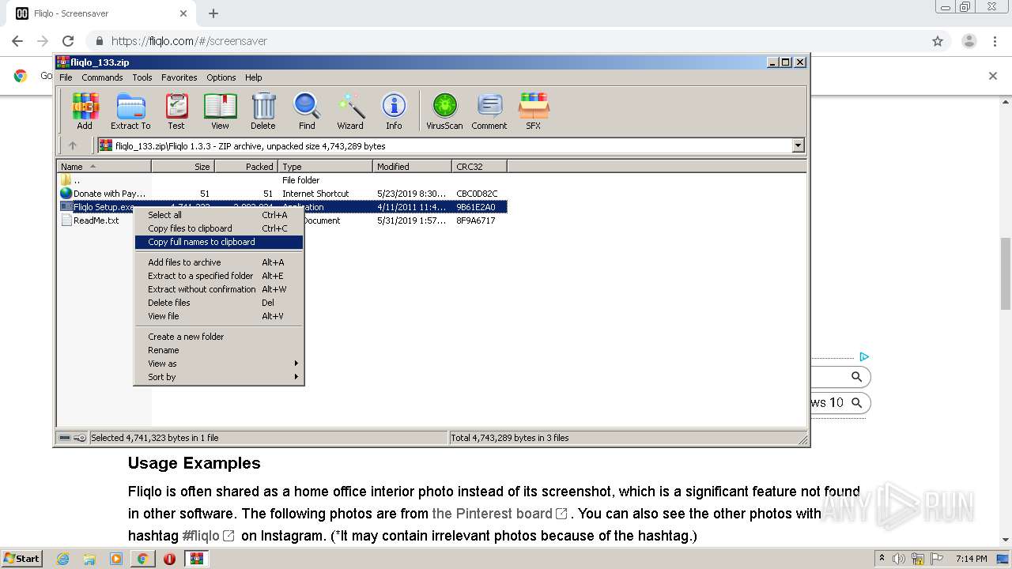Open Chrome from the taskbar
This screenshot has height=569, width=1012.
point(142,559)
